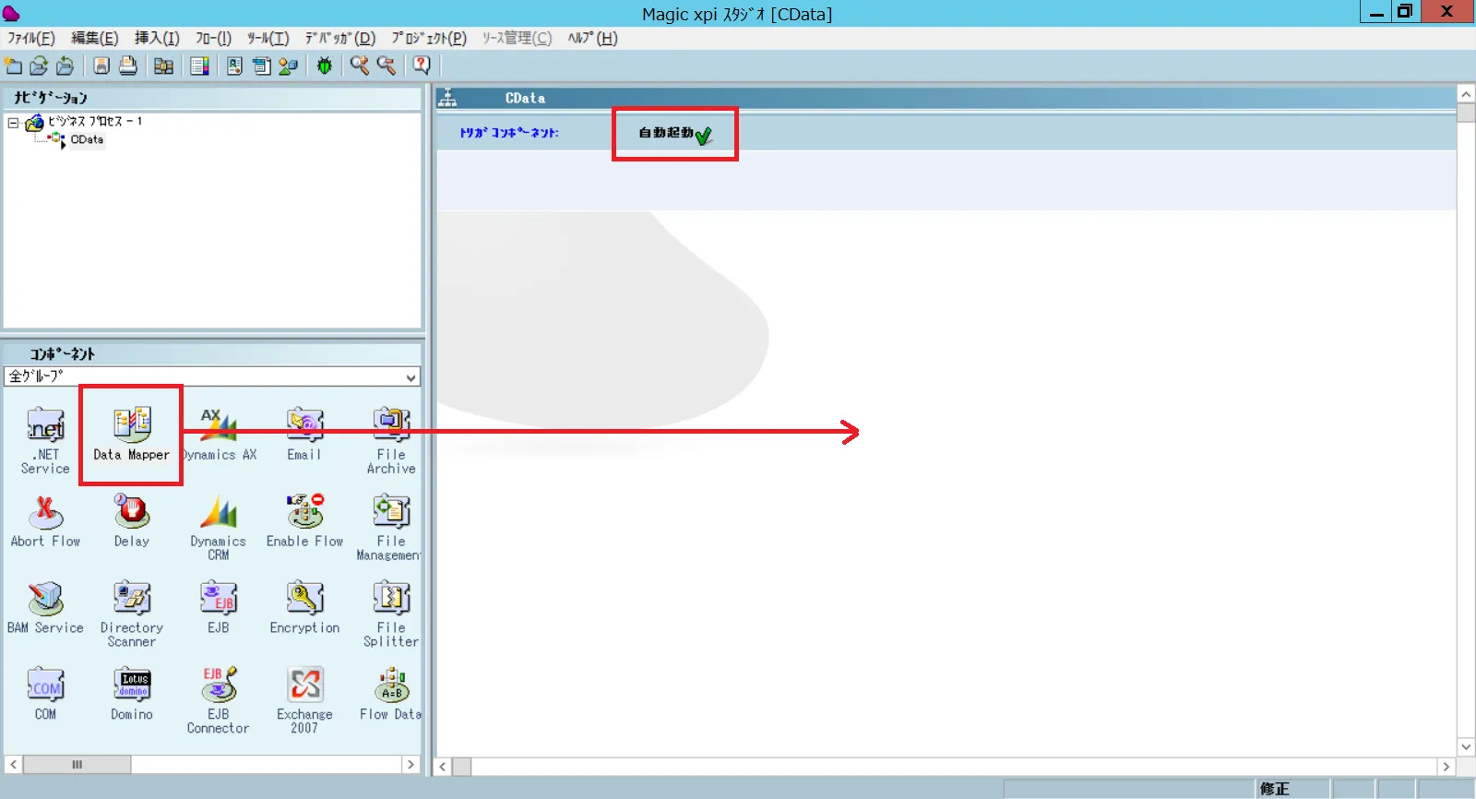Pick the Directory Scanner component
Screen dimensions: 1476x799
(x=132, y=600)
